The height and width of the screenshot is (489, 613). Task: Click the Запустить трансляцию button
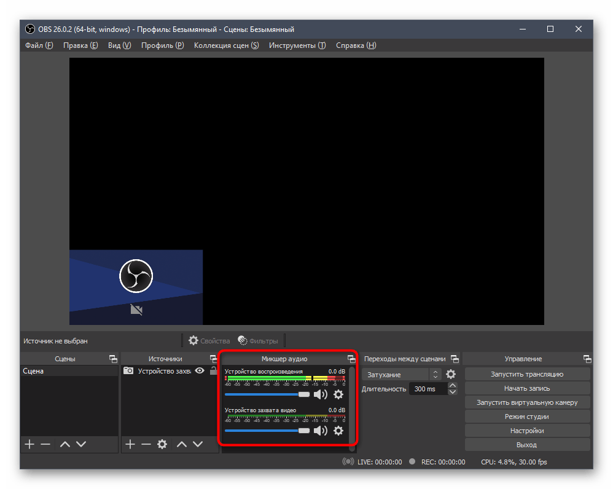pos(526,374)
